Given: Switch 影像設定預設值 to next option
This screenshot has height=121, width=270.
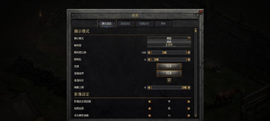Looking at the screenshot, I should [189, 101].
